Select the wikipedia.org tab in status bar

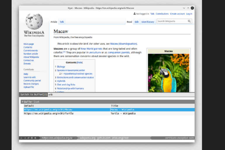88,138
